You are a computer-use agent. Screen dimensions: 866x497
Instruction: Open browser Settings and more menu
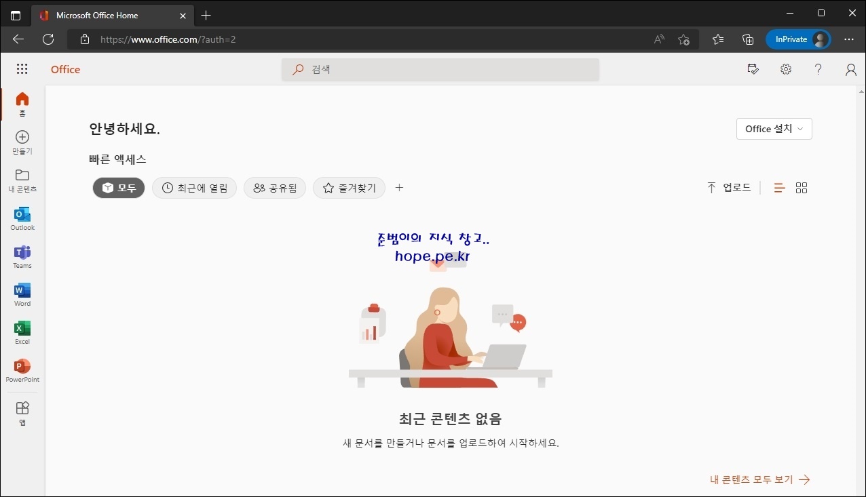(849, 39)
